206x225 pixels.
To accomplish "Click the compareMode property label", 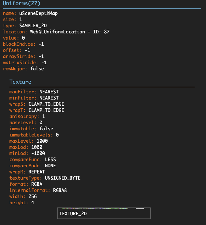I will pos(26,166).
